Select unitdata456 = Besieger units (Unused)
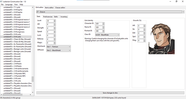 17,49
